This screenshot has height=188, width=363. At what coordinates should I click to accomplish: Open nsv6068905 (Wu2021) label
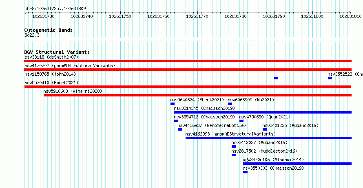pos(251,100)
